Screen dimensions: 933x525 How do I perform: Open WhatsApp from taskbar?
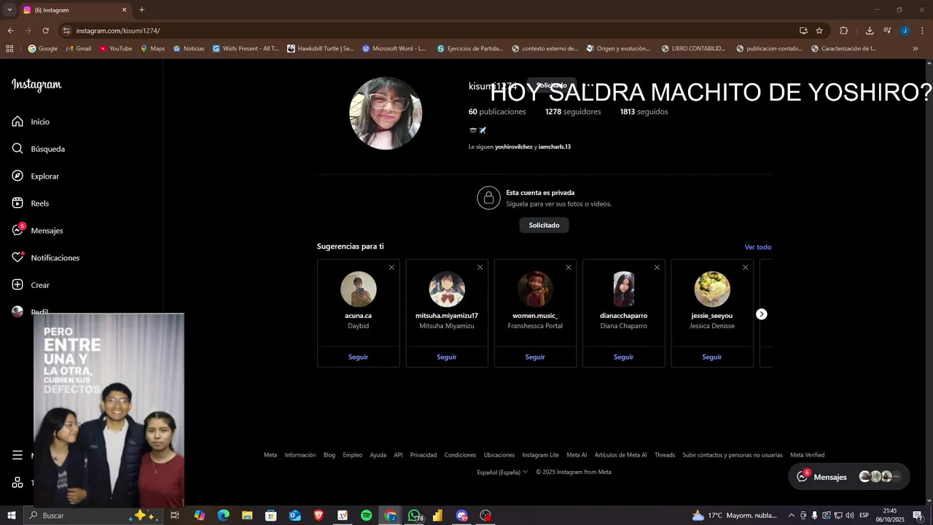[415, 516]
